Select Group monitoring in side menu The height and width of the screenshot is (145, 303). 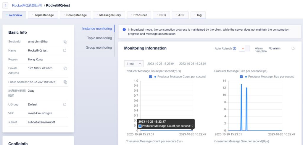pyautogui.click(x=99, y=47)
